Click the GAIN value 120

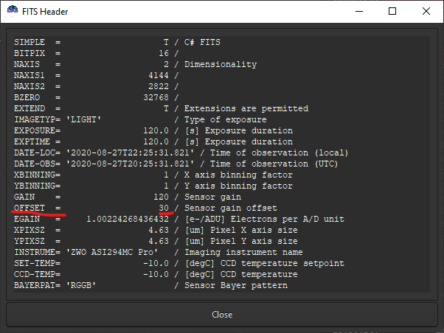pyautogui.click(x=160, y=197)
